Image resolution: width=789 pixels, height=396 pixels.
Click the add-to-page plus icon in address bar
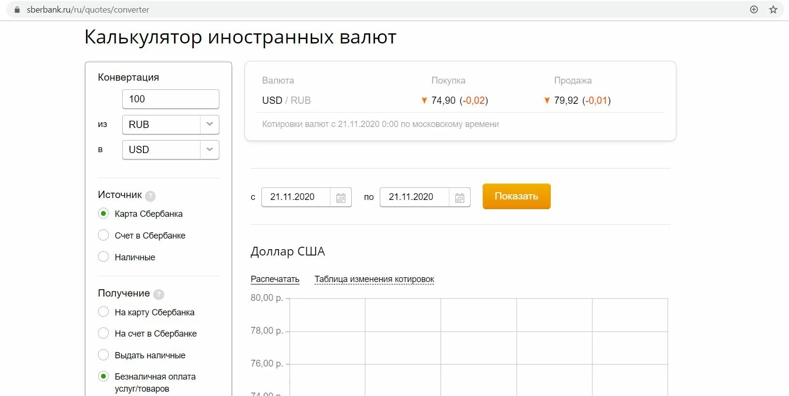pos(754,10)
